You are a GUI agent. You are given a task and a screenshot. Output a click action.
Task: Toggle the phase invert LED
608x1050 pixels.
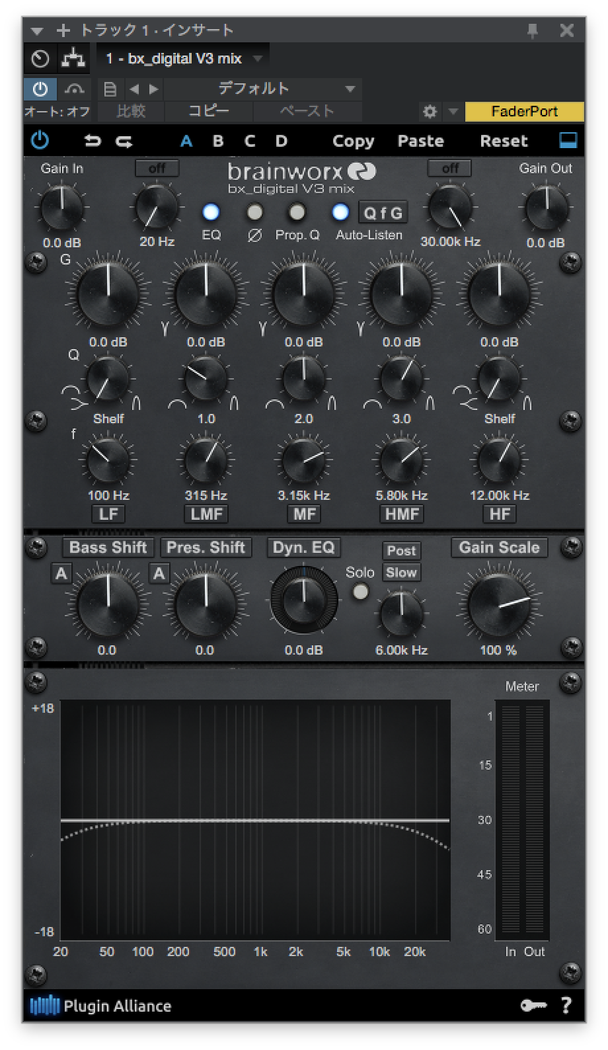click(x=254, y=212)
